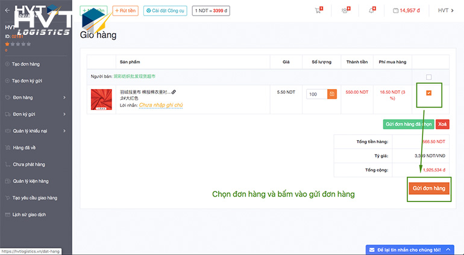Click the 550.00 NDT subtotal cell
This screenshot has height=255, width=464.
pos(357,92)
